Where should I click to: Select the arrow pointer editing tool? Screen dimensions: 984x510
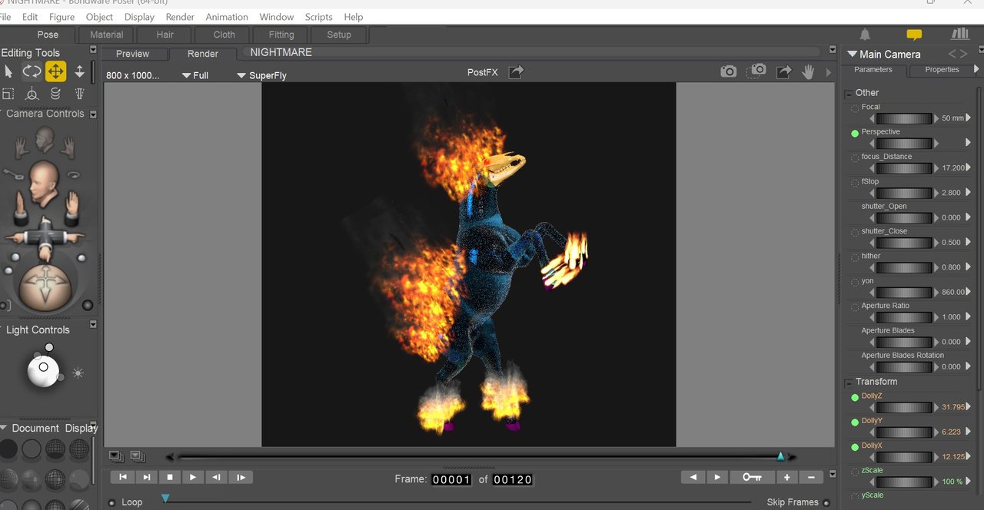tap(8, 71)
